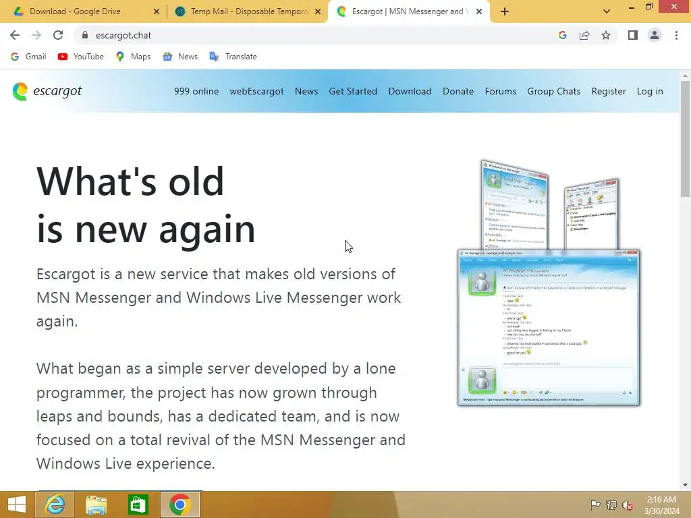Open a new browser tab
Viewport: 691px width, 518px height.
click(505, 11)
